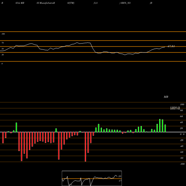Viewport: 186px width, 186px height.
Task: Click the 'SI & MR' header text
Action: coord(20,3)
